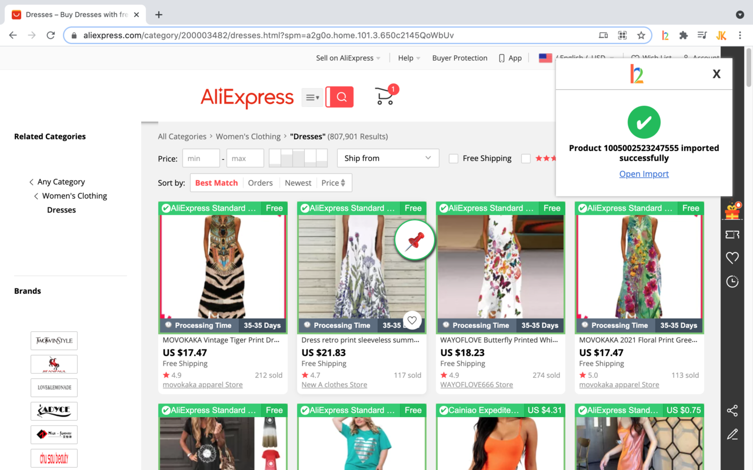Expand Sell on AliExpress menu
This screenshot has height=470, width=753.
pos(348,58)
